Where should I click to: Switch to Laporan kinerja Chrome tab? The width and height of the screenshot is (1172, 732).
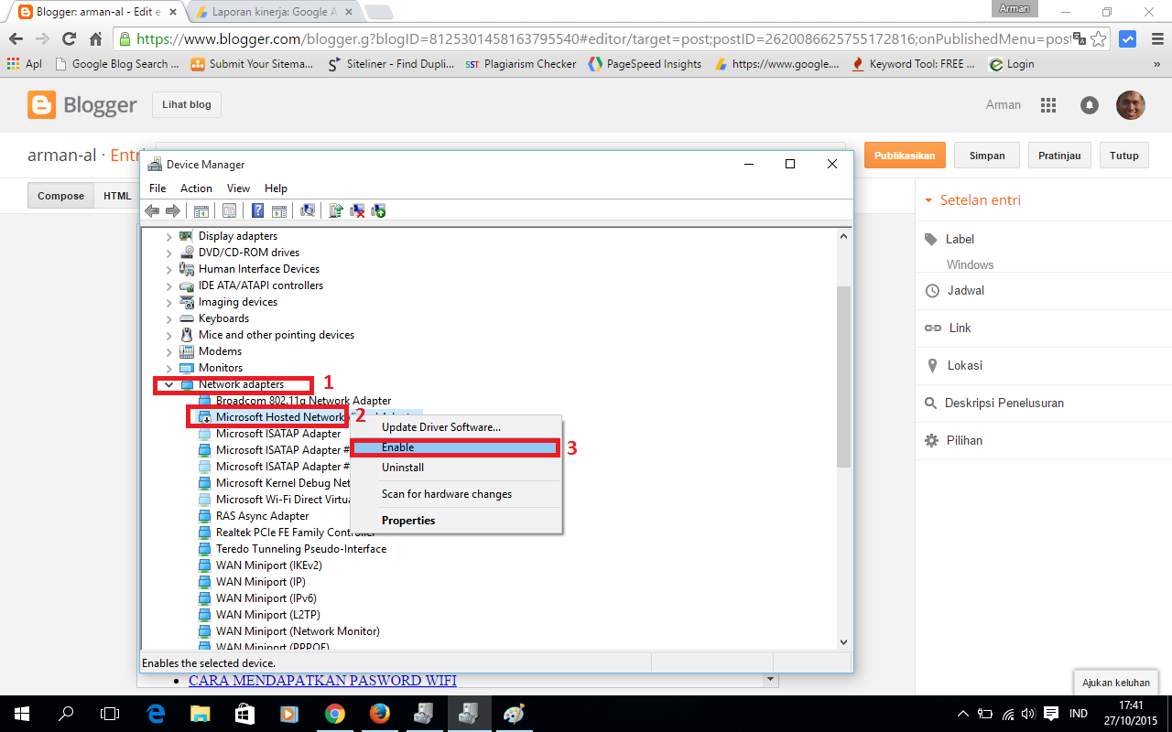point(274,13)
